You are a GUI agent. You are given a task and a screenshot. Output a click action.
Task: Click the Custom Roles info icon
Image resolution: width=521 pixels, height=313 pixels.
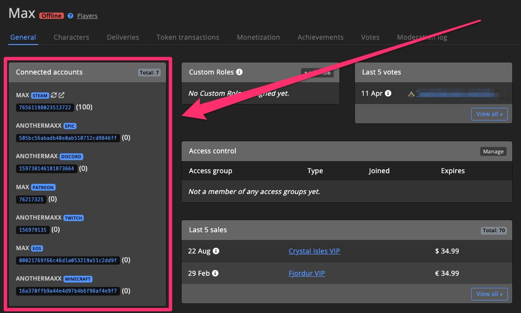coord(239,72)
